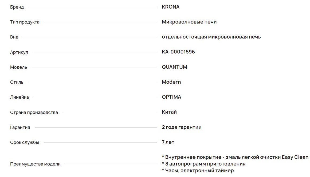Click the "Преимущества модели" row label
Viewport: 310px width, 177px height.
35,164
